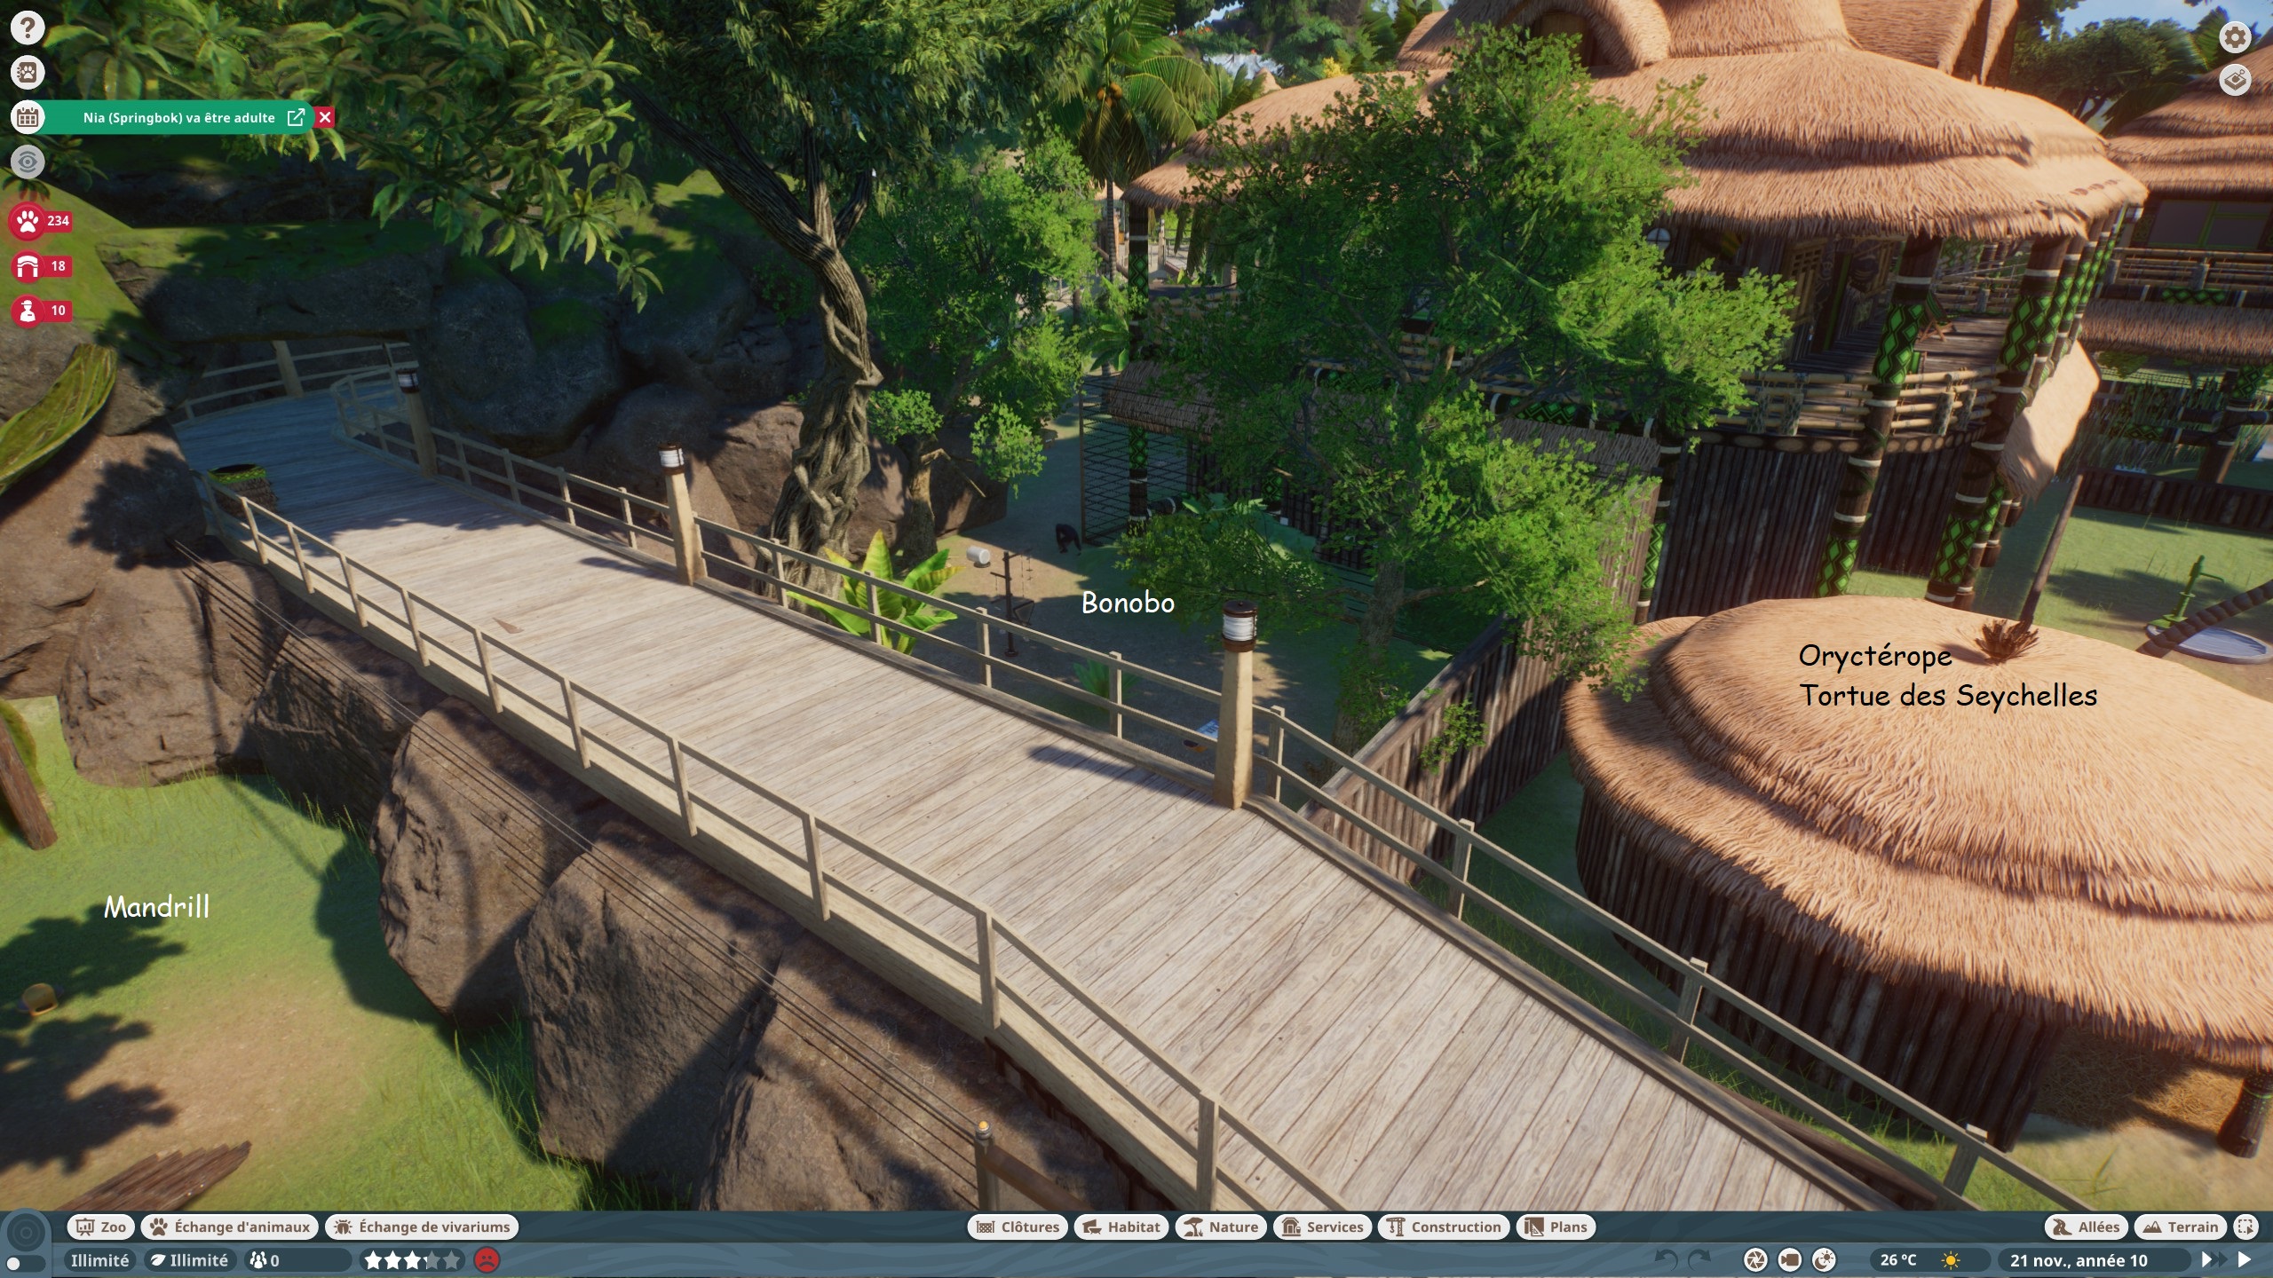Open animal alerts showing 234
The height and width of the screenshot is (1278, 2273).
click(x=41, y=221)
